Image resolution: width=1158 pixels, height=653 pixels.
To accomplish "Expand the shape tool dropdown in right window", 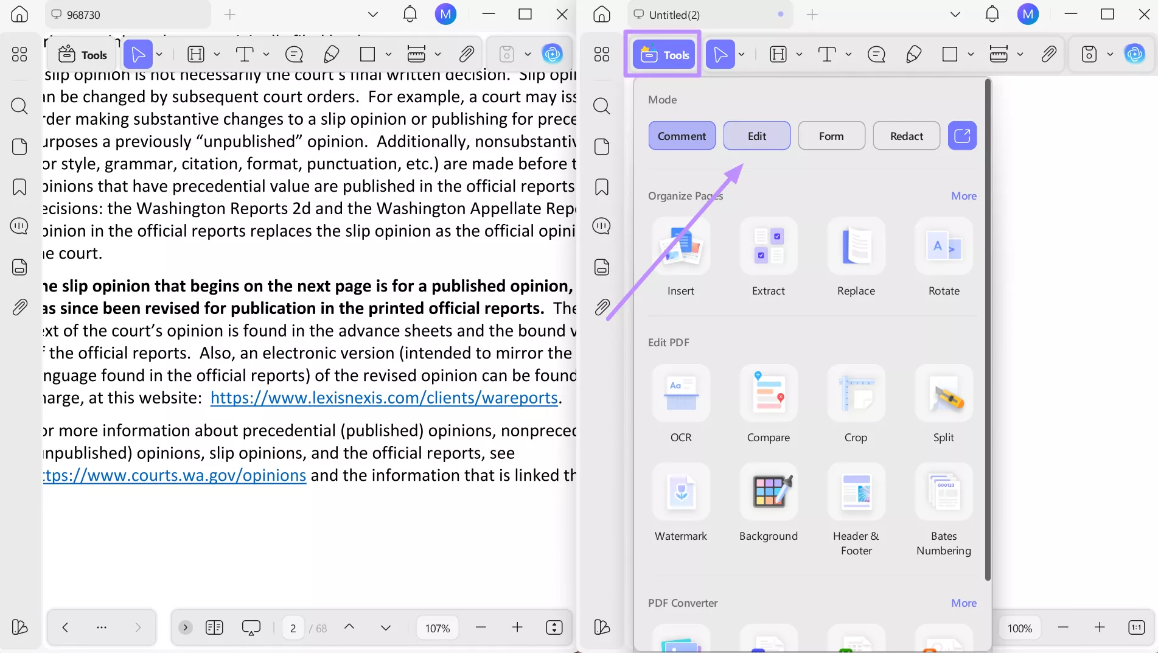I will pyautogui.click(x=971, y=54).
